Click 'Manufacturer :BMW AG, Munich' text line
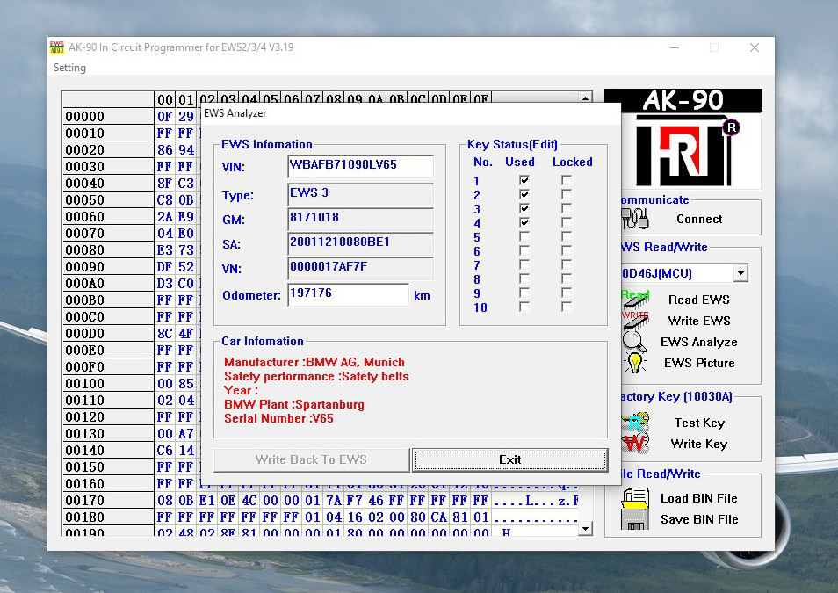Viewport: 838px width, 593px height. 314,362
